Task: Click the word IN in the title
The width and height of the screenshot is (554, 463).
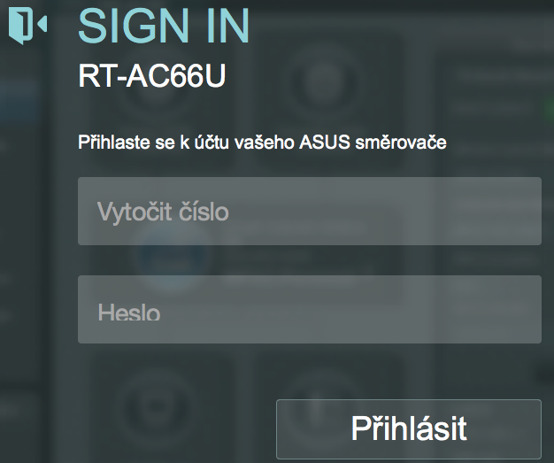Action: pyautogui.click(x=223, y=25)
